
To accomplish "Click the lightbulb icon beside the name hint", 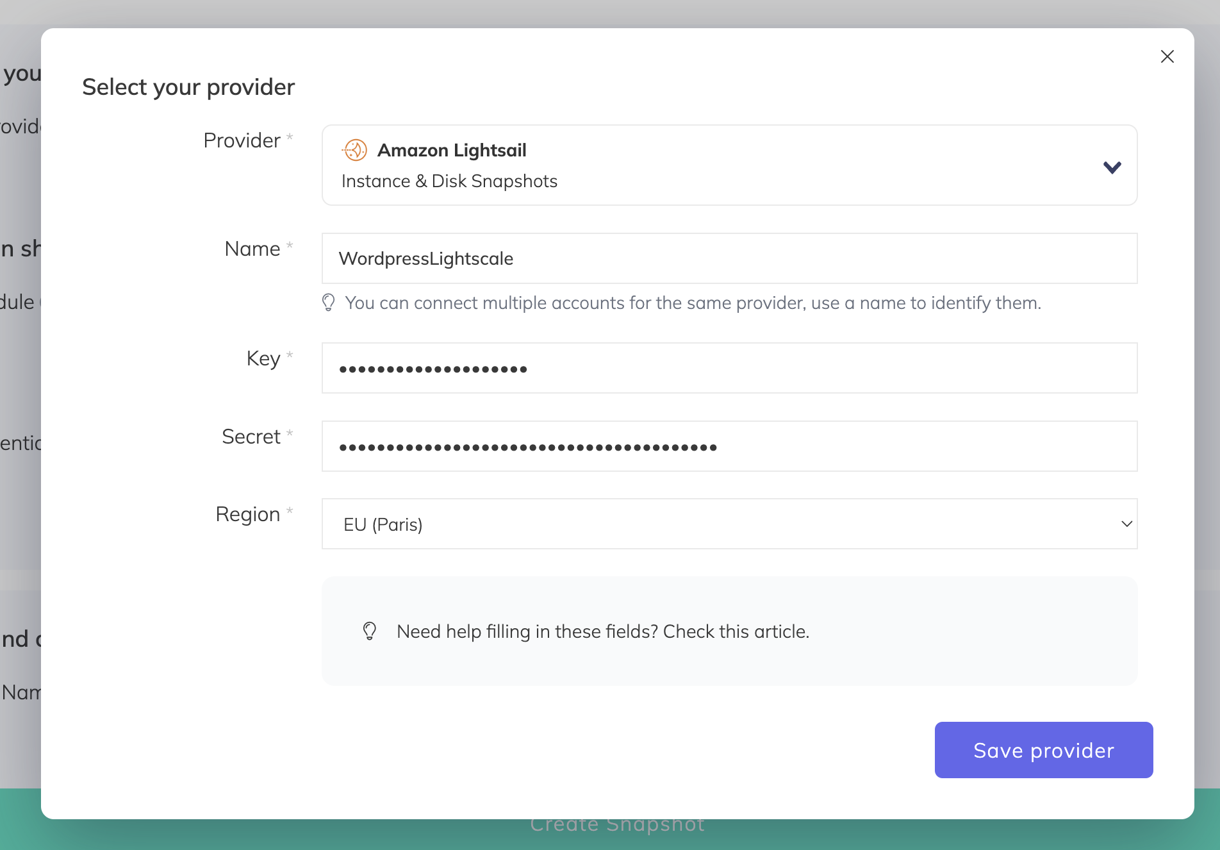I will pyautogui.click(x=329, y=303).
